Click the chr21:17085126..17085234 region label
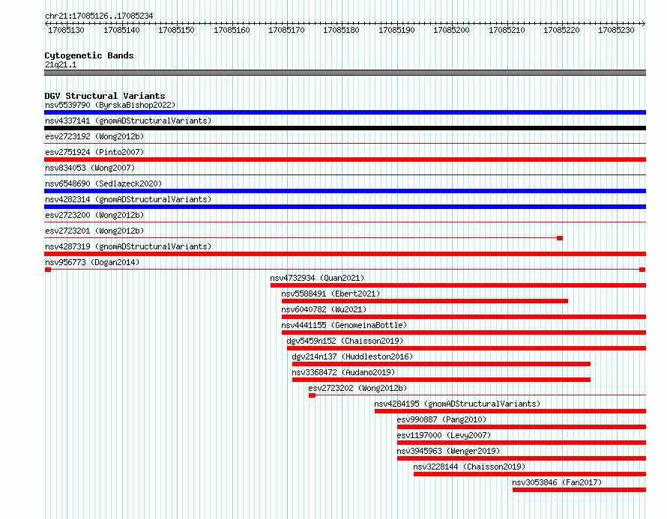667x519 pixels. pyautogui.click(x=99, y=16)
